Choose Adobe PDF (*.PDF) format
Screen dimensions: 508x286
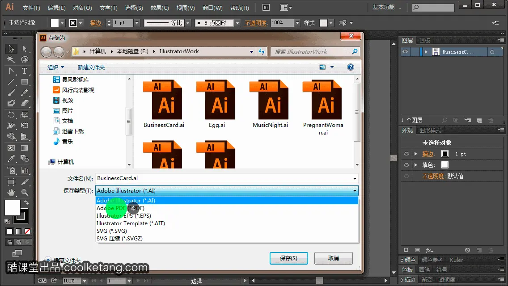click(227, 208)
